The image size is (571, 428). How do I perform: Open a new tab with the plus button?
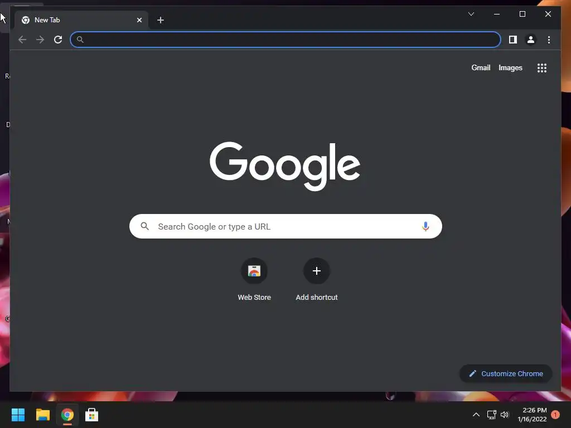pyautogui.click(x=161, y=20)
